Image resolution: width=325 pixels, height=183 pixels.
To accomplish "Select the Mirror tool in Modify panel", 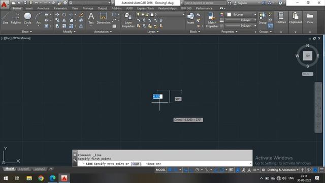I will pos(64,20).
